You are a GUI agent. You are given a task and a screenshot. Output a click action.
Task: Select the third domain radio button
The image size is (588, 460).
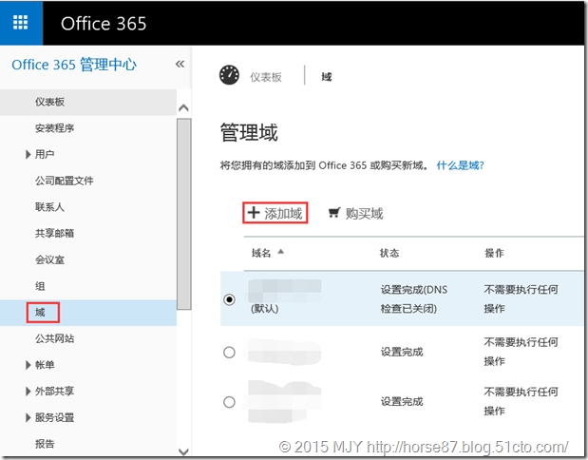click(x=229, y=402)
